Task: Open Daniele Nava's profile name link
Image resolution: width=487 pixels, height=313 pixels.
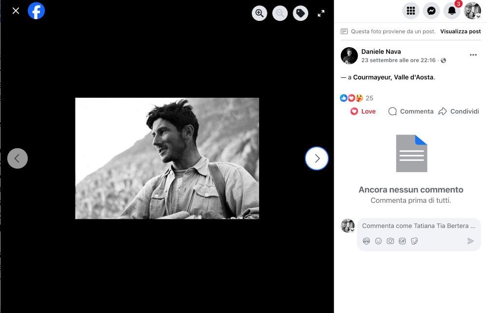Action: pyautogui.click(x=381, y=52)
